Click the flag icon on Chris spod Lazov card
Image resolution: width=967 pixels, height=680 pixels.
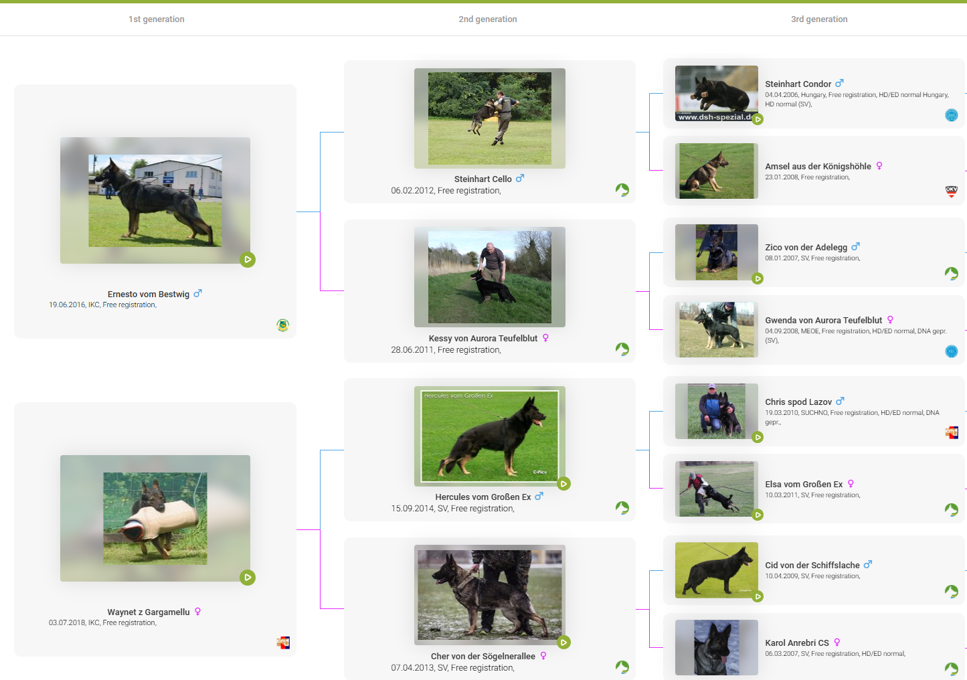point(951,433)
